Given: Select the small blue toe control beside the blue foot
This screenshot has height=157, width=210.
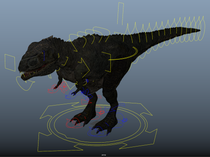Looking at the screenshot, I should [125, 120].
